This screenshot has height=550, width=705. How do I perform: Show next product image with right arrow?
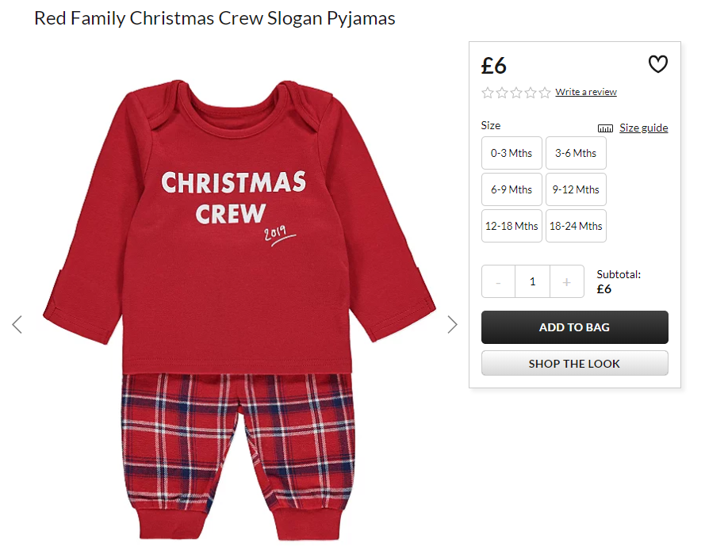452,324
